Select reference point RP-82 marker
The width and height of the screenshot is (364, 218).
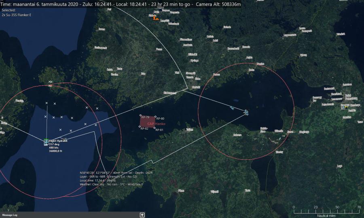pos(140,127)
